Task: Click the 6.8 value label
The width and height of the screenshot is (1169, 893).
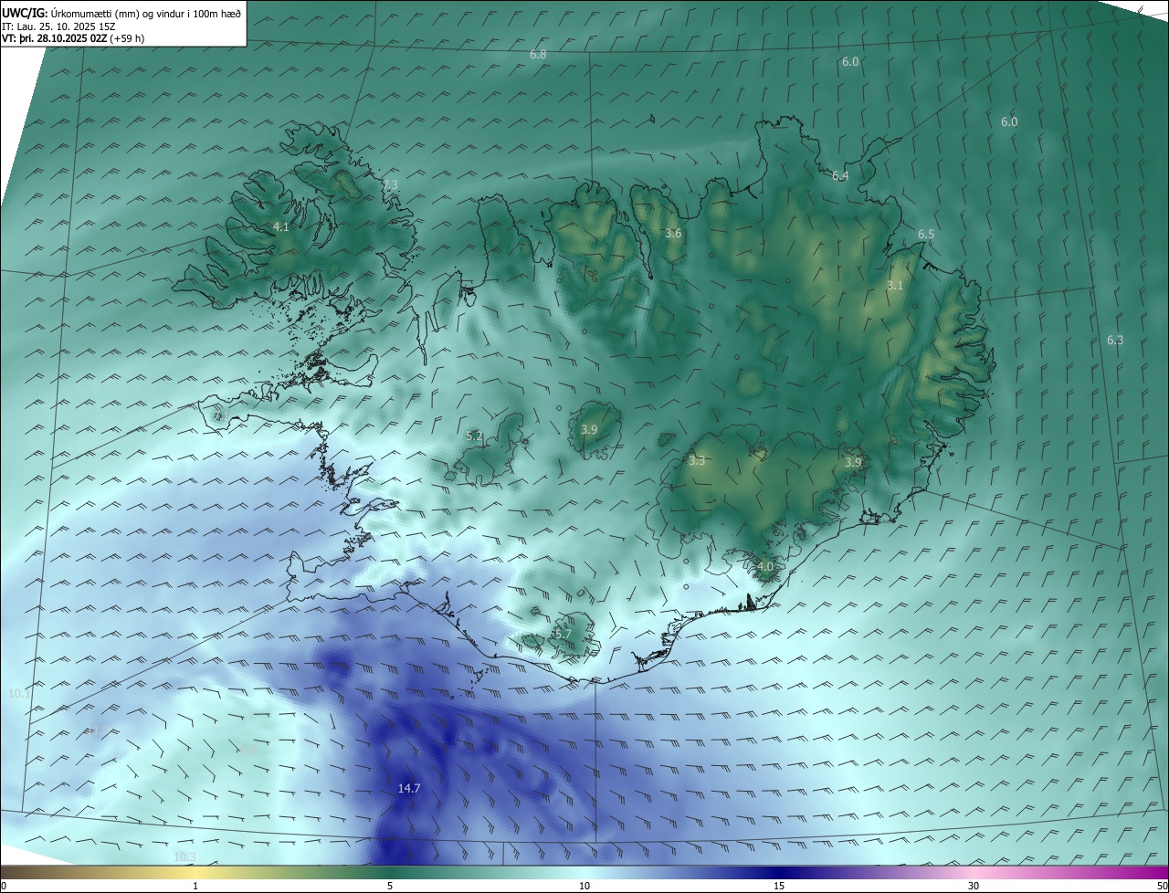Action: pos(538,55)
